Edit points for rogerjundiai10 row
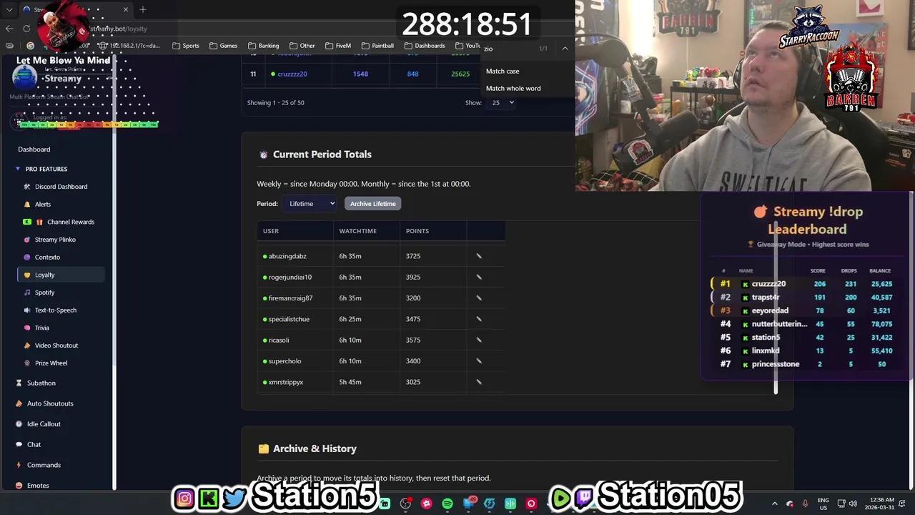Screen dimensions: 915x515 pos(479,277)
